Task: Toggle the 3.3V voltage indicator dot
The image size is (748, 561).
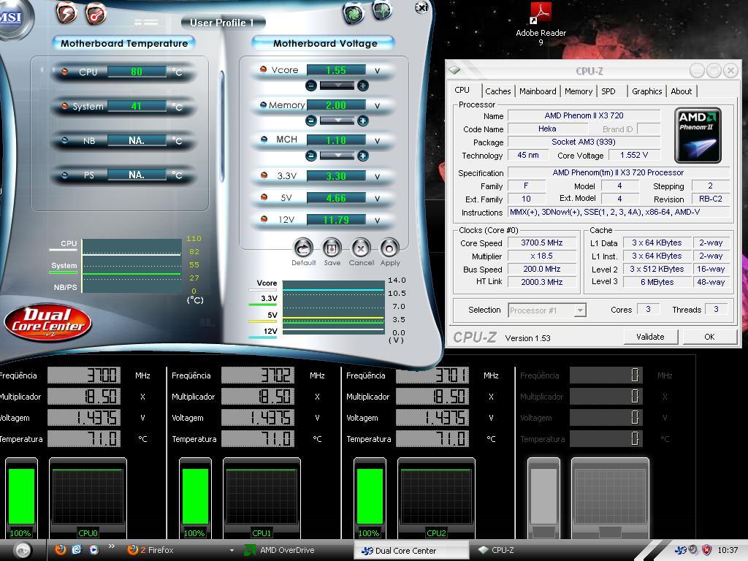Action: coord(264,175)
